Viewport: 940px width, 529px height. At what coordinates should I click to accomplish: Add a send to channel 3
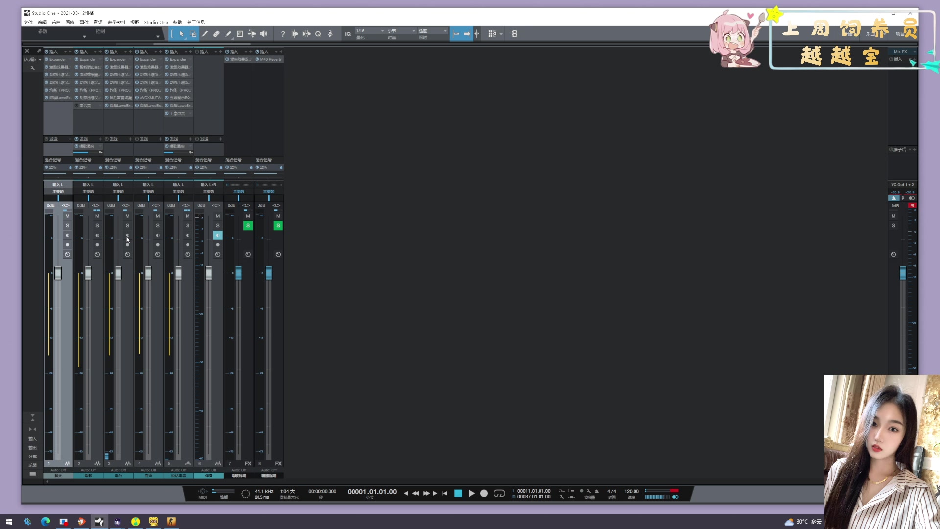pos(130,139)
